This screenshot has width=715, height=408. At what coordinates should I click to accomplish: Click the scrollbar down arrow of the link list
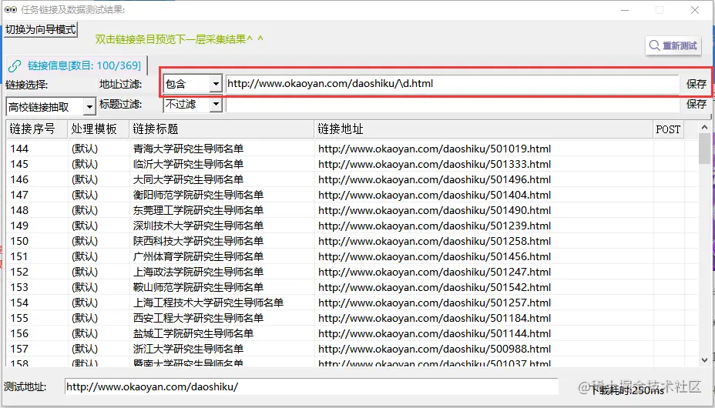704,360
